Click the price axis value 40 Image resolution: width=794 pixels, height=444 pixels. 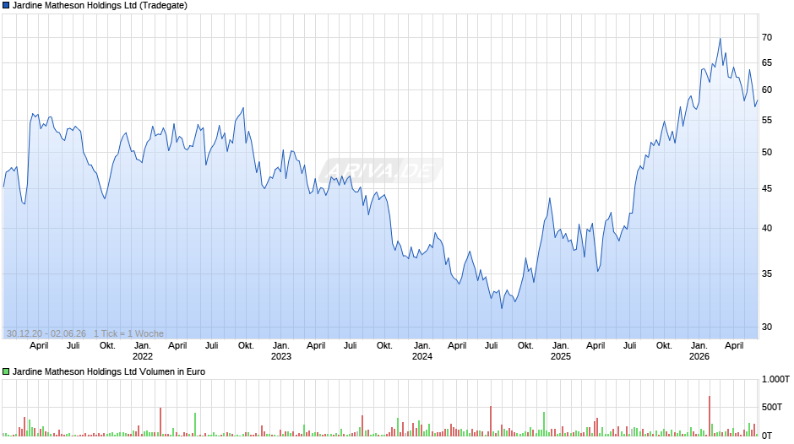(x=767, y=228)
